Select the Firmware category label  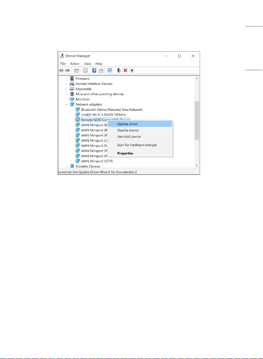[82, 79]
